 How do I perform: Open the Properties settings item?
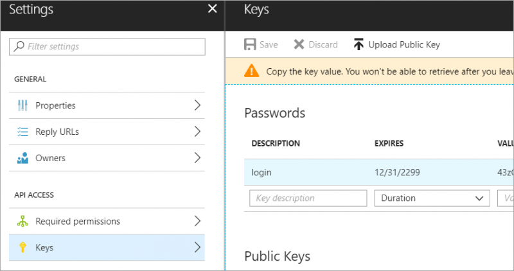107,105
